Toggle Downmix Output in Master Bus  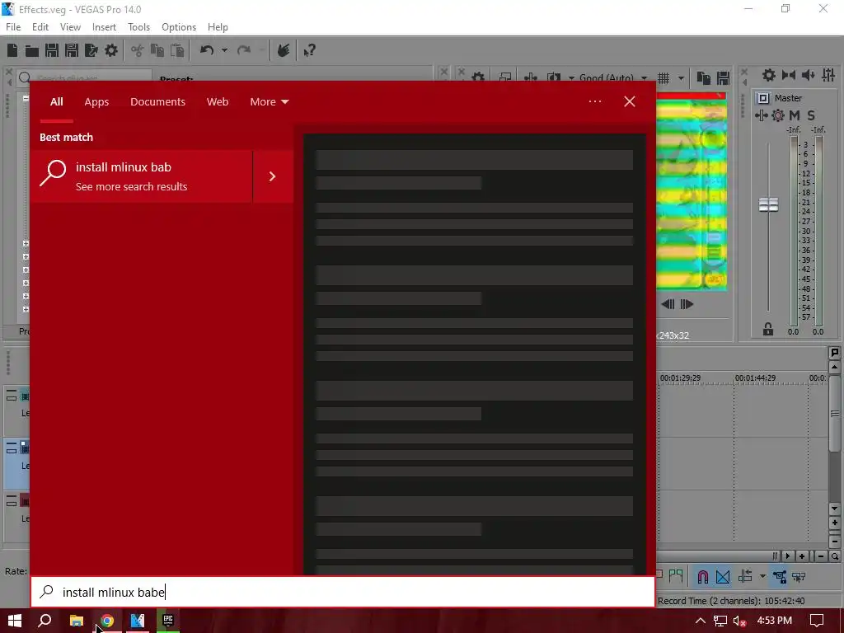[789, 75]
